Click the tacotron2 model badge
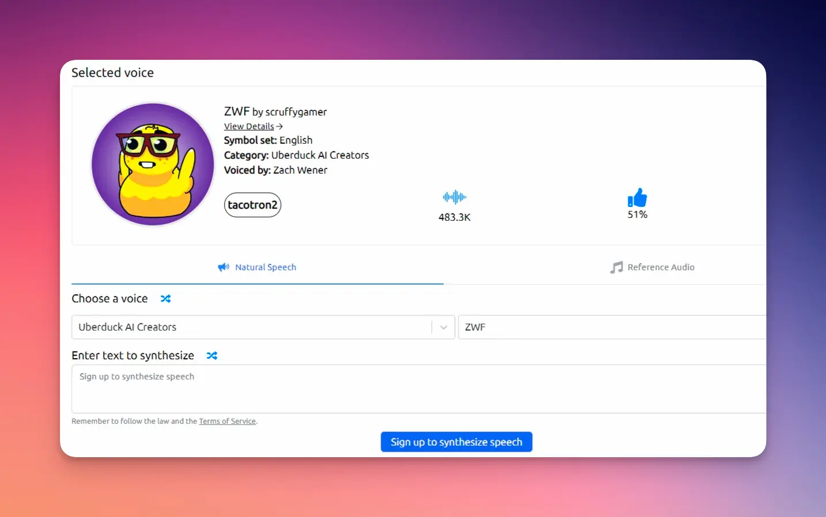The image size is (826, 517). click(x=252, y=205)
